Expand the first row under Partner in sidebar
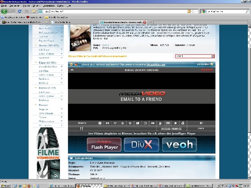 pyautogui.click(x=62, y=109)
